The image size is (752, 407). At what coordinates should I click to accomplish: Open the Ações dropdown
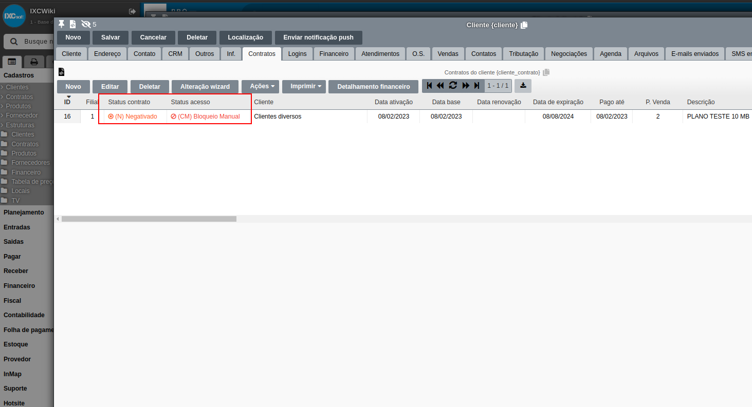click(260, 86)
